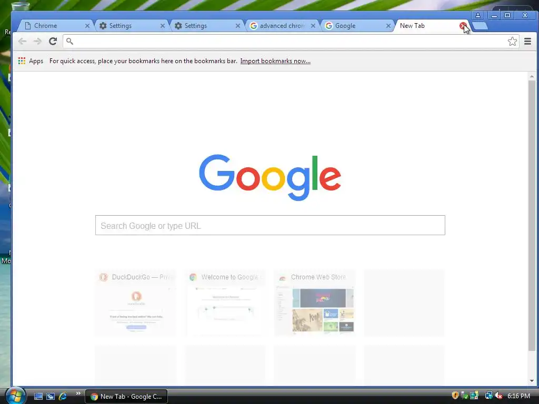Click the muted volume tray icon

pos(498,396)
